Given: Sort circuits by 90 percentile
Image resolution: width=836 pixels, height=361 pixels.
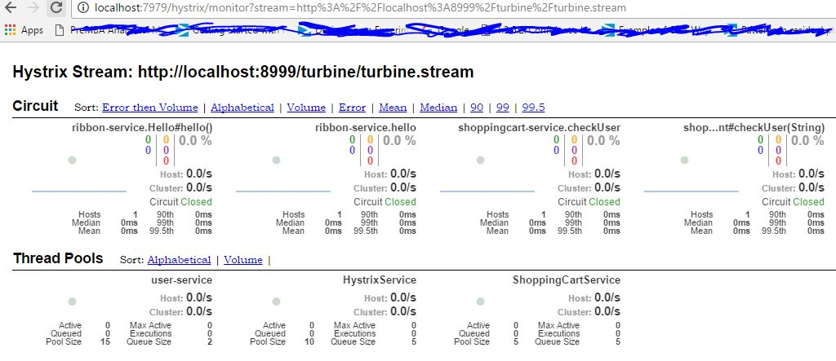Looking at the screenshot, I should click(477, 108).
